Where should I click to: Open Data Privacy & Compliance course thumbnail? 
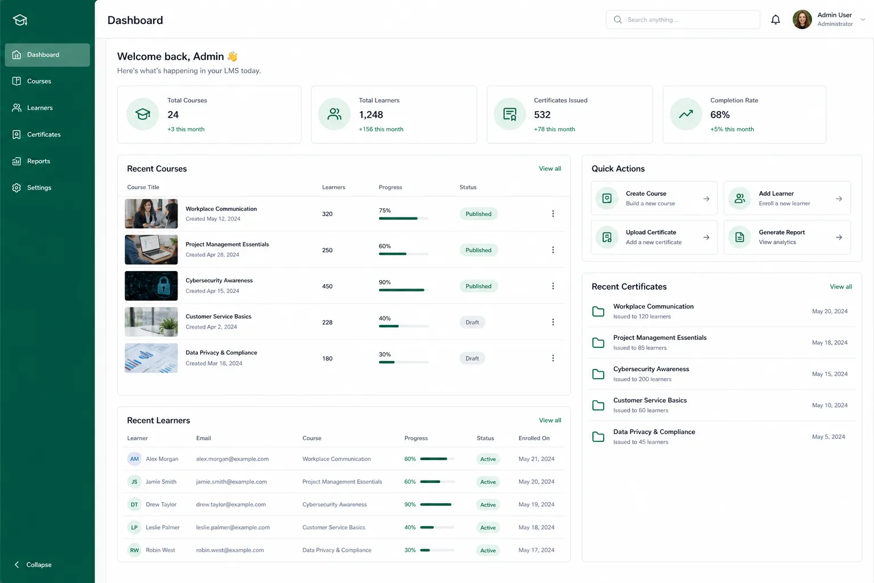151,358
